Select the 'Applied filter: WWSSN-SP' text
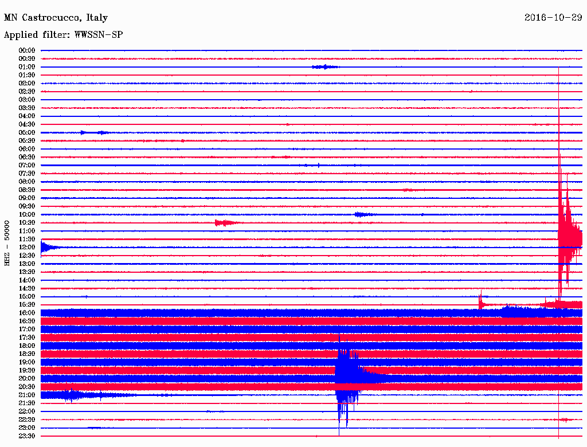The height and width of the screenshot is (447, 587). pyautogui.click(x=63, y=35)
